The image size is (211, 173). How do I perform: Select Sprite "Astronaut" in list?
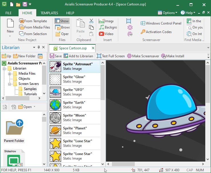click(75, 66)
